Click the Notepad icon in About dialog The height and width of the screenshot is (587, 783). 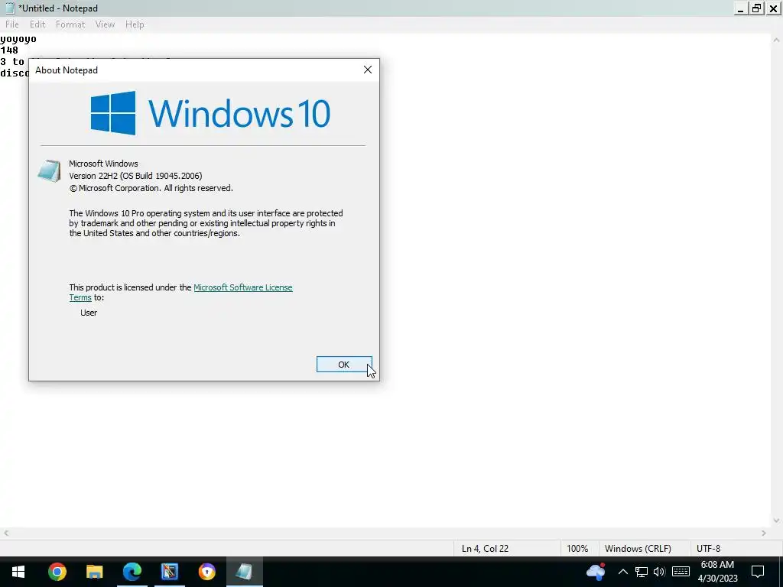pyautogui.click(x=49, y=171)
